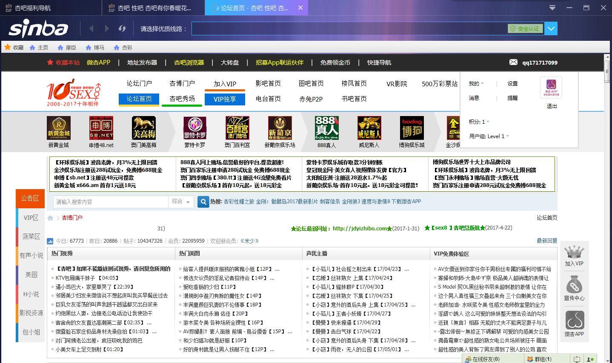
Task: Select the 论坛首页 nav button
Action: 139,99
